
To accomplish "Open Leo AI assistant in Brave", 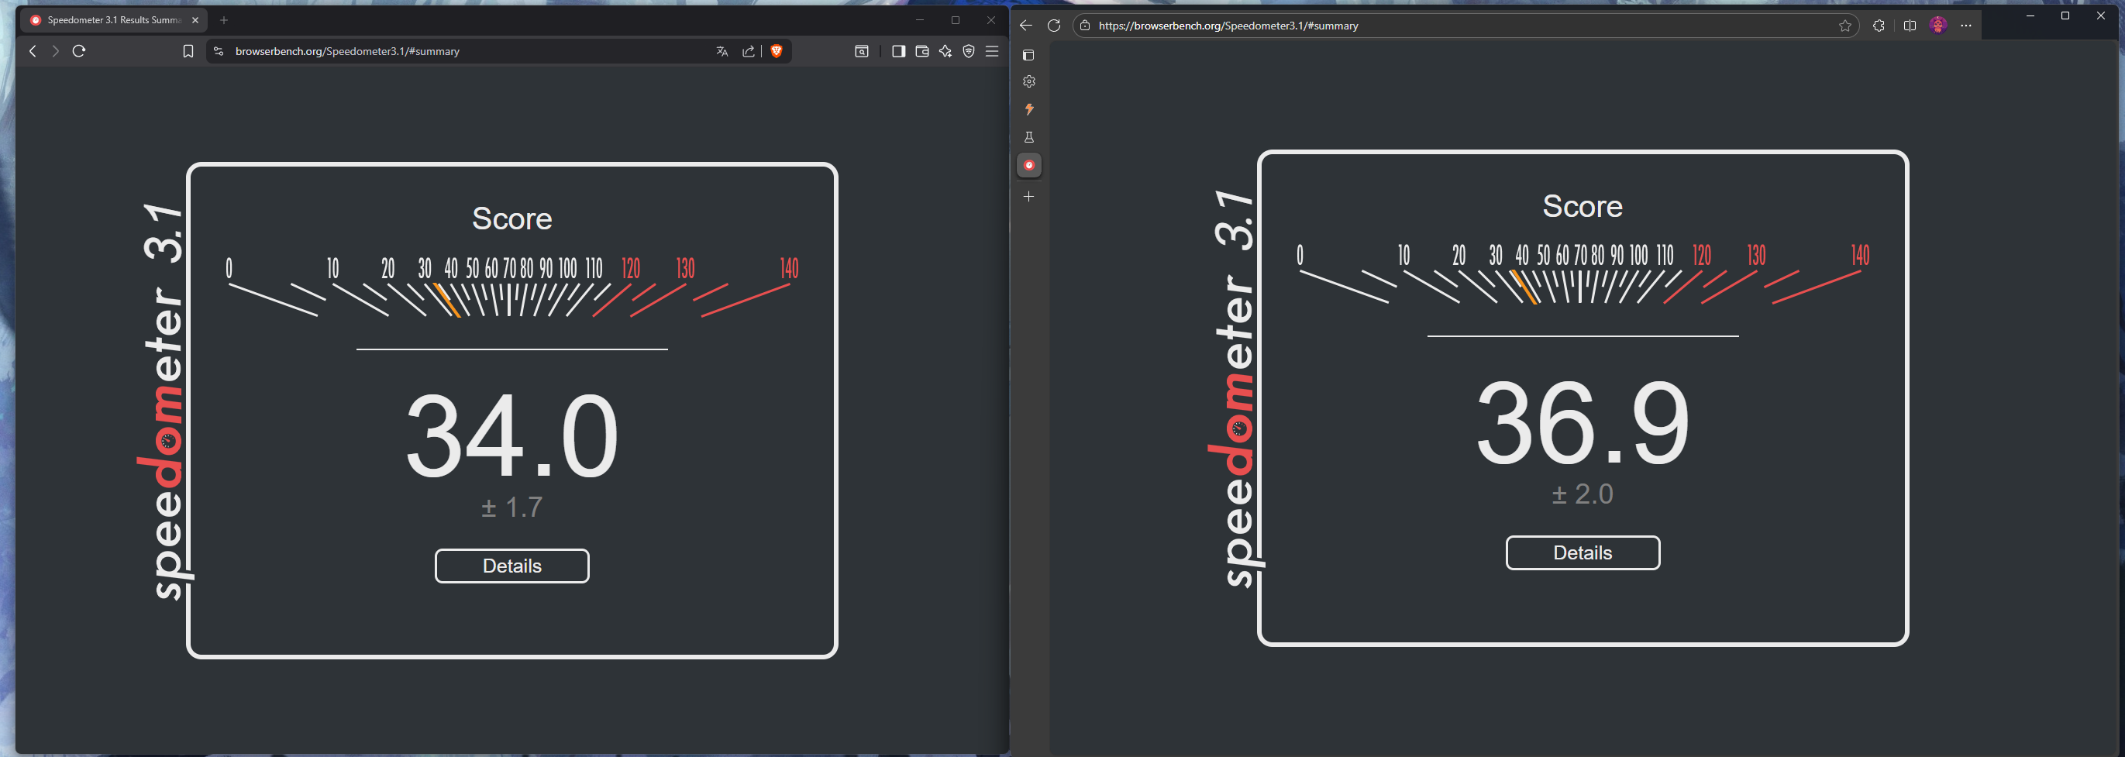I will pyautogui.click(x=945, y=51).
